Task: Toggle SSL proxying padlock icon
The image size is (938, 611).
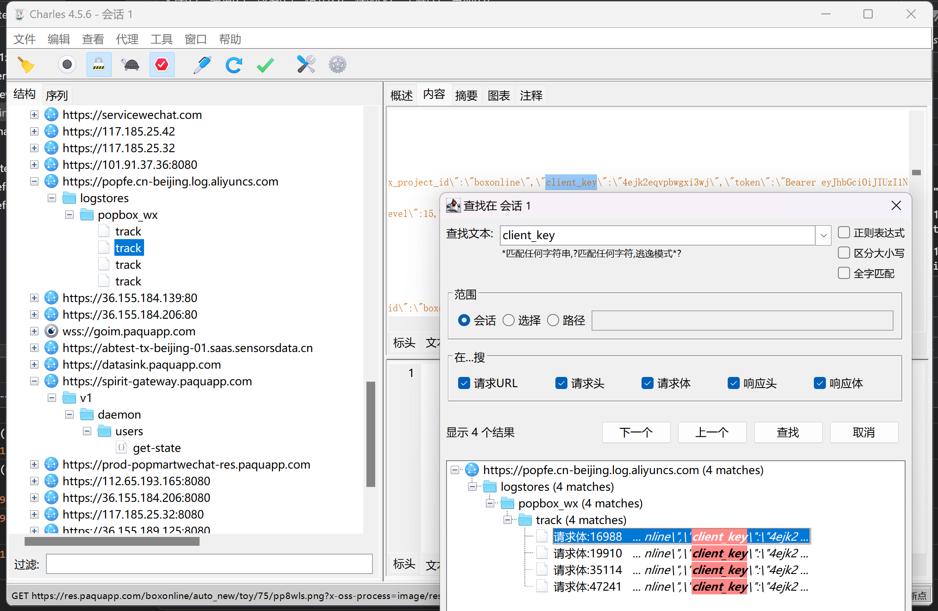Action: pyautogui.click(x=99, y=64)
